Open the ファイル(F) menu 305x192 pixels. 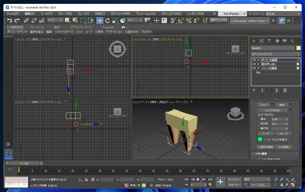point(13,14)
